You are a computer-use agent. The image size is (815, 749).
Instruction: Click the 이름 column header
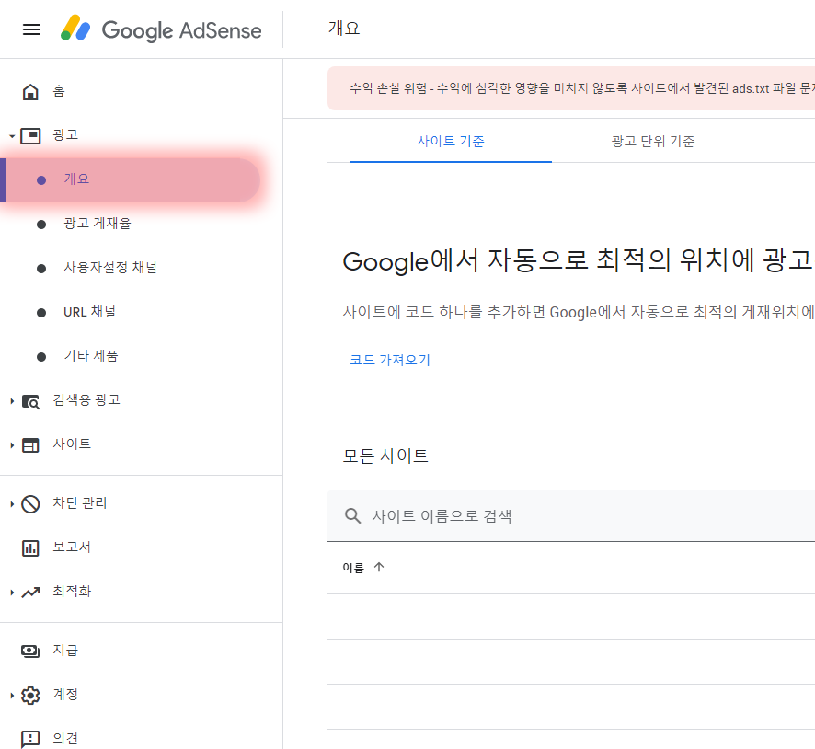click(x=353, y=568)
